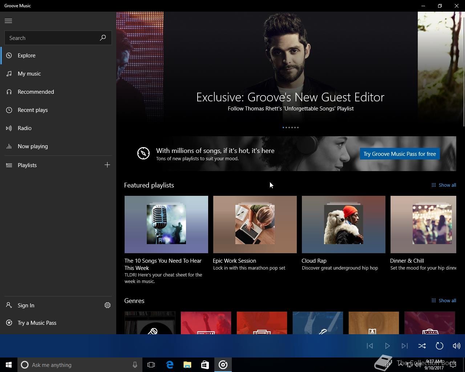
Task: Open the Action Center notifications
Action: 453,365
